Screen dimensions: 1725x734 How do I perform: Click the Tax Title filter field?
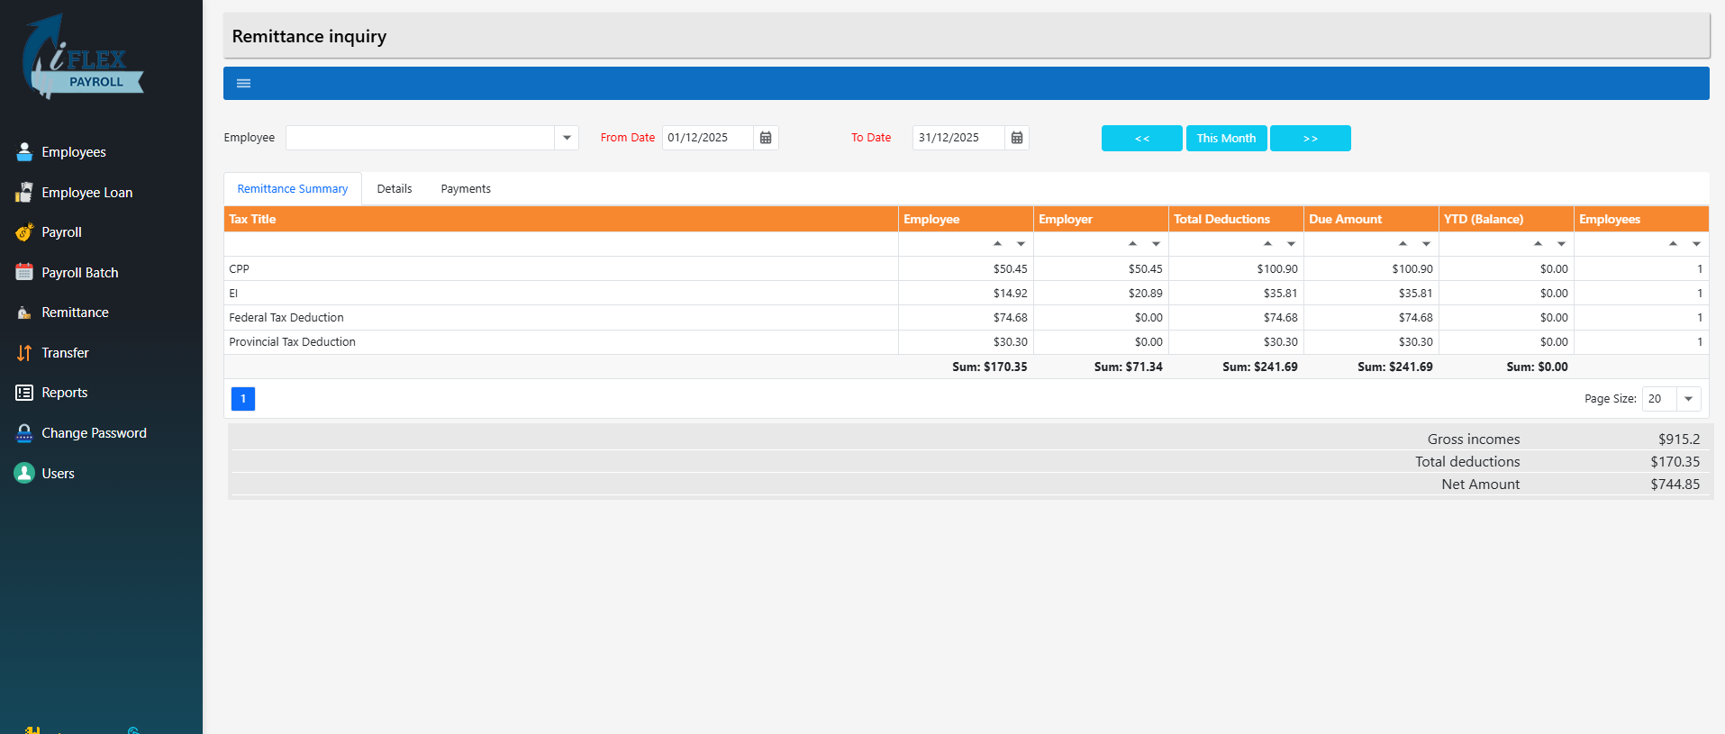561,244
